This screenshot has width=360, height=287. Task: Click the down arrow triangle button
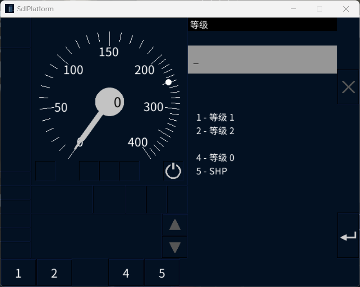coord(175,247)
